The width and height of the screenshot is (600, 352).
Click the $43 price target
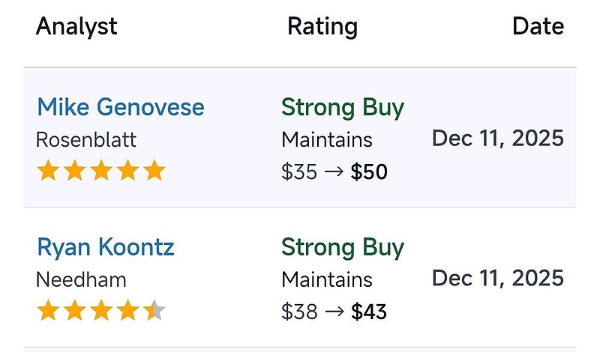click(369, 312)
